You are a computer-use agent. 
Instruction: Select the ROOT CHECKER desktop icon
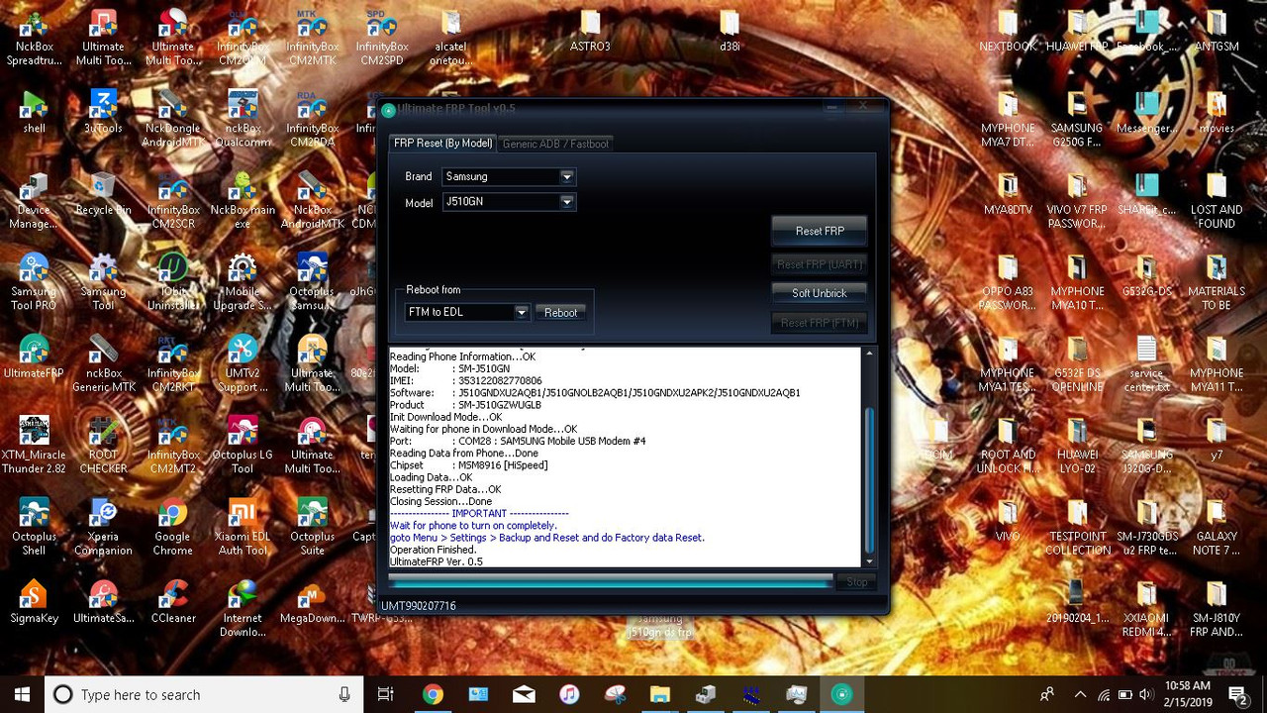[x=103, y=445]
